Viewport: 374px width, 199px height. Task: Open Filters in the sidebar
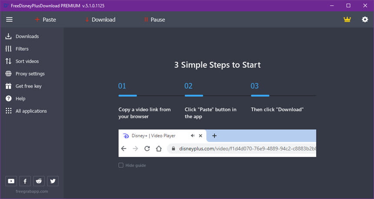click(x=17, y=49)
